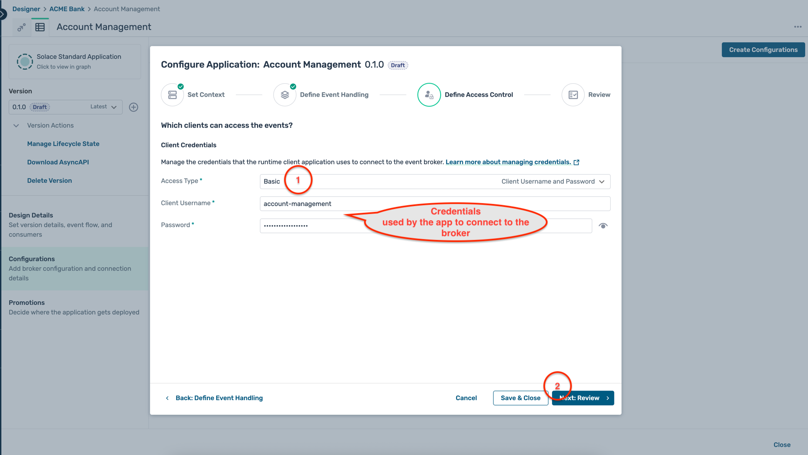Image resolution: width=808 pixels, height=455 pixels.
Task: Open the three-dot more options menu
Action: (x=797, y=27)
